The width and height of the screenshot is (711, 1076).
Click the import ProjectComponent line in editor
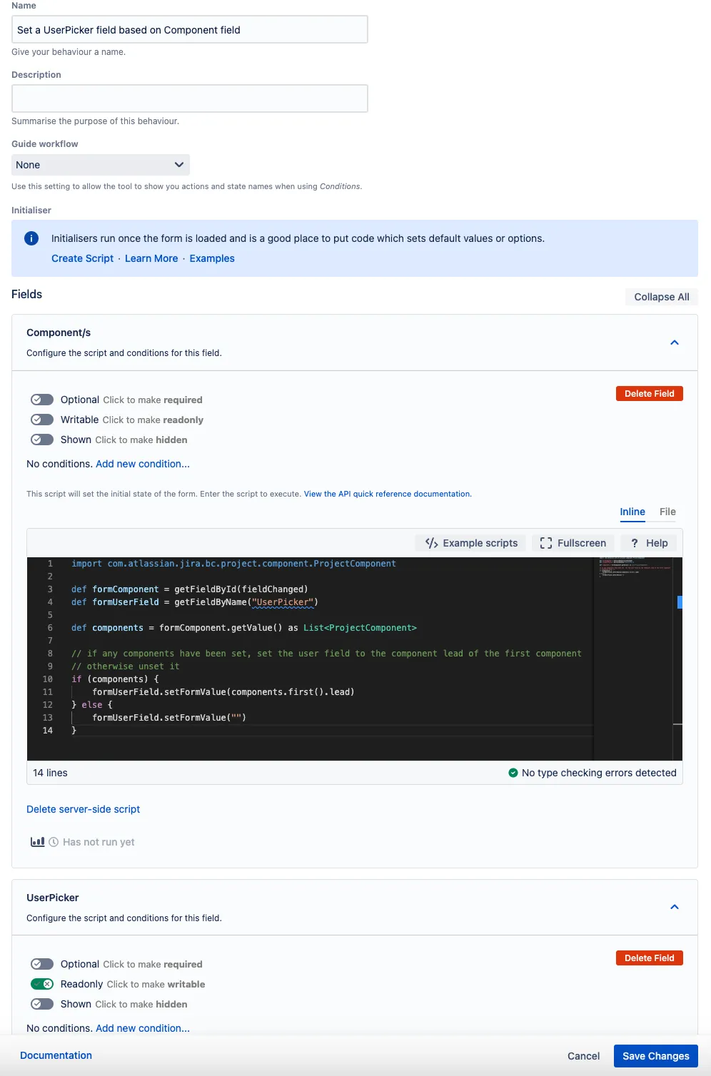[x=233, y=564]
